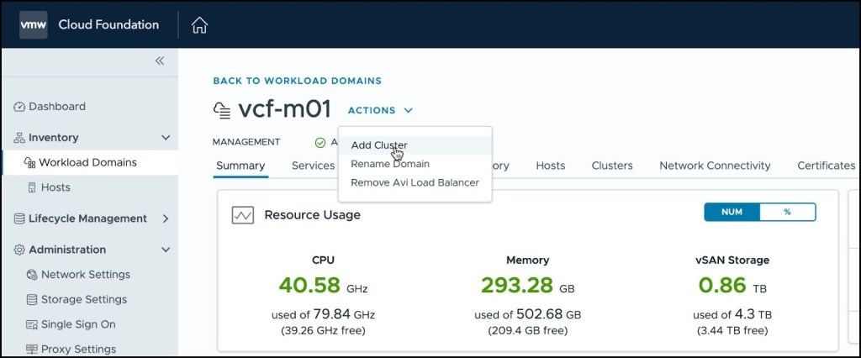Click the Proxy Settings sidebar icon
861x358 pixels.
pyautogui.click(x=33, y=349)
